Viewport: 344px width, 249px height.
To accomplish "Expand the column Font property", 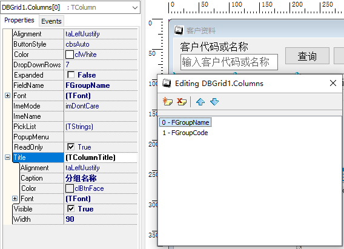I will click(7, 96).
